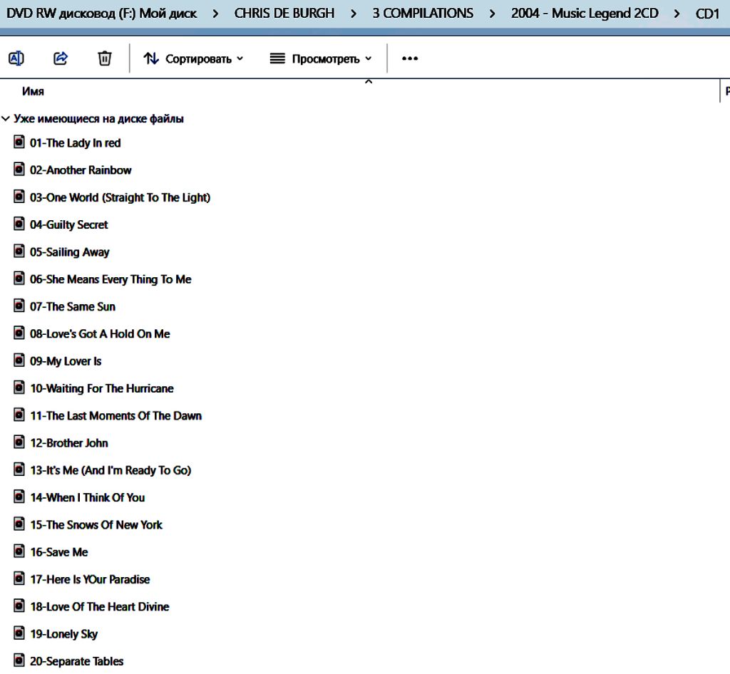Image resolution: width=730 pixels, height=674 pixels.
Task: Open the Просмотреть view dropdown
Action: tap(321, 59)
